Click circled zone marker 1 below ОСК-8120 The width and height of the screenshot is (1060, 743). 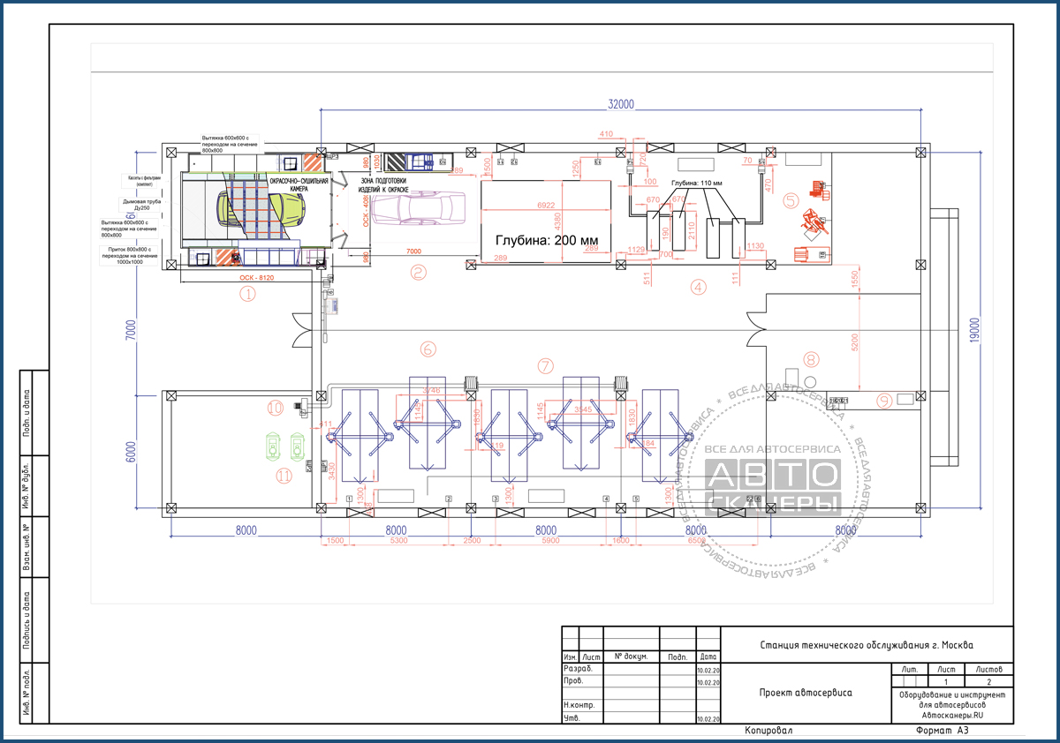(248, 294)
